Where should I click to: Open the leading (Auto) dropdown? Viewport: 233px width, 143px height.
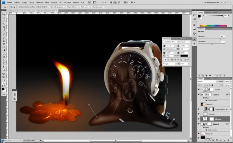(189, 46)
